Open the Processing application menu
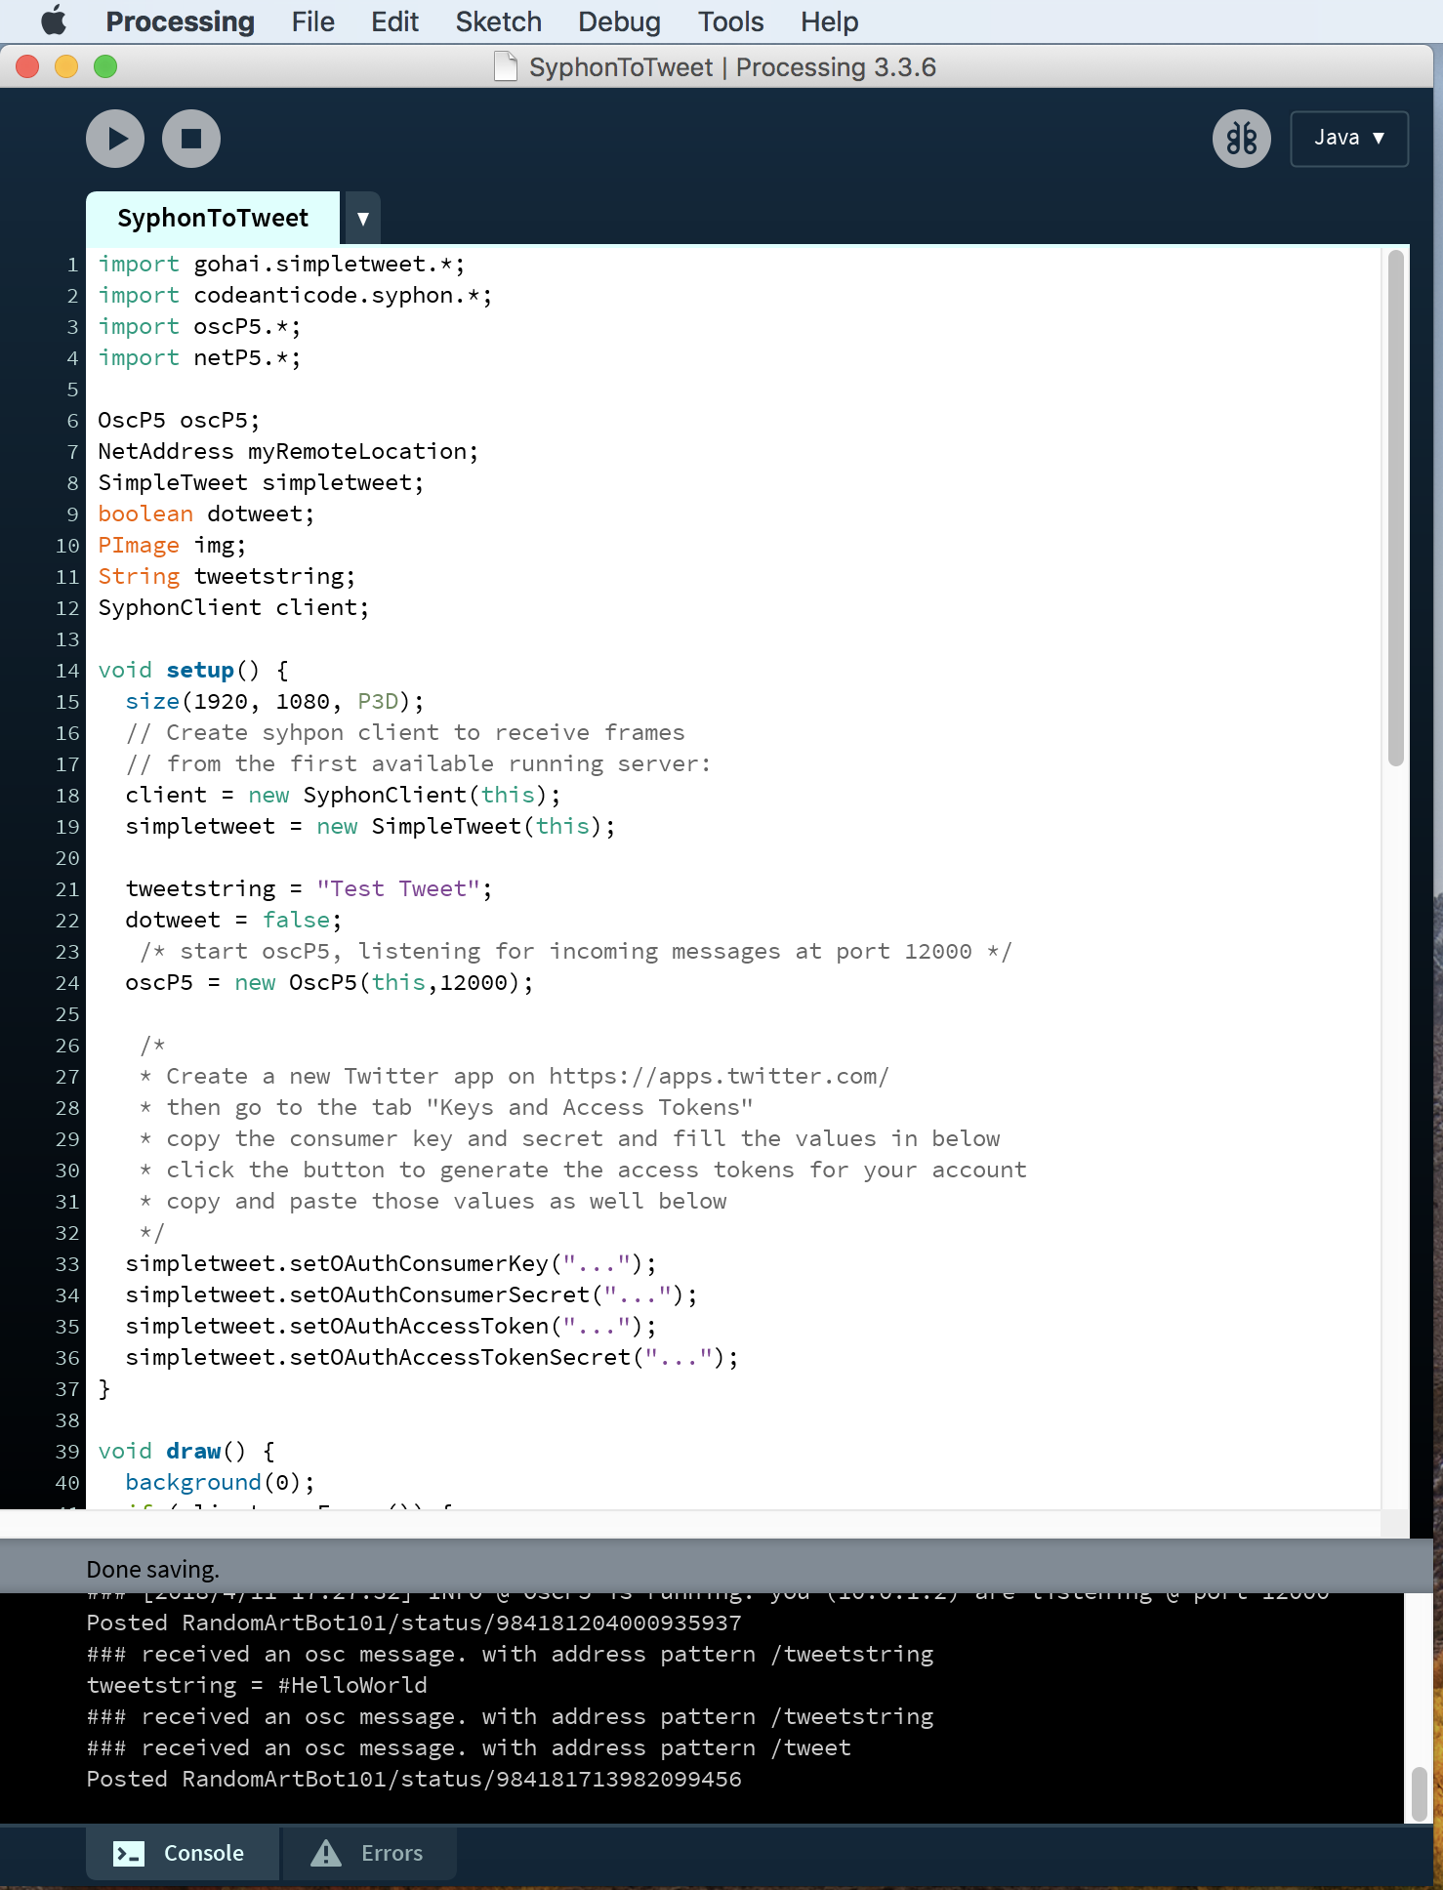 pos(180,21)
